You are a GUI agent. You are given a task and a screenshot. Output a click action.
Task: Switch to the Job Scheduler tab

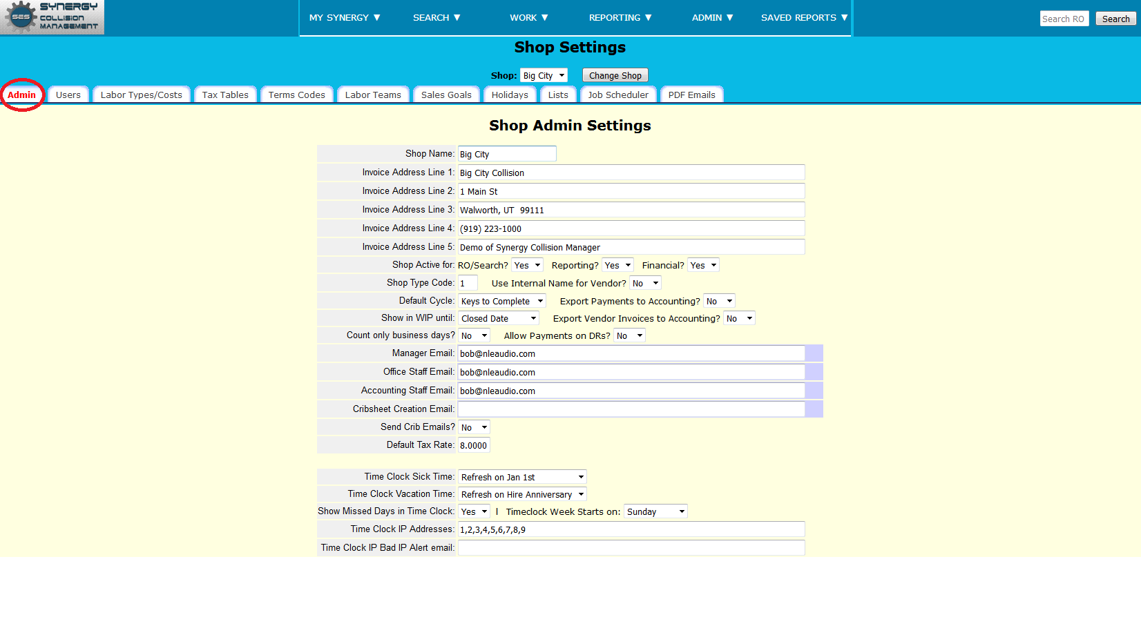(x=618, y=95)
